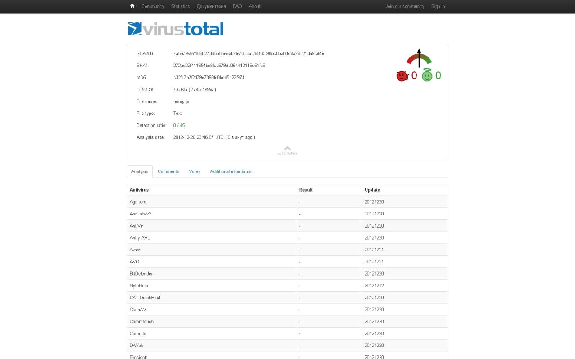Switch to the Votes tab

coord(195,171)
